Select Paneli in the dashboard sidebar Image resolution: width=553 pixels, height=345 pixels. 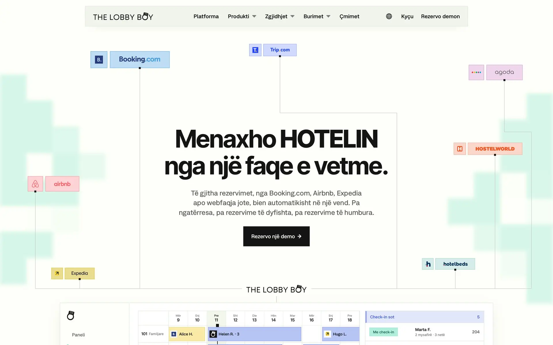(78, 335)
